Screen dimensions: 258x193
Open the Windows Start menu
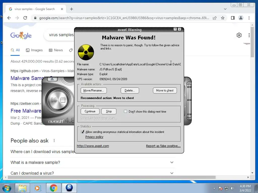tap(7, 188)
